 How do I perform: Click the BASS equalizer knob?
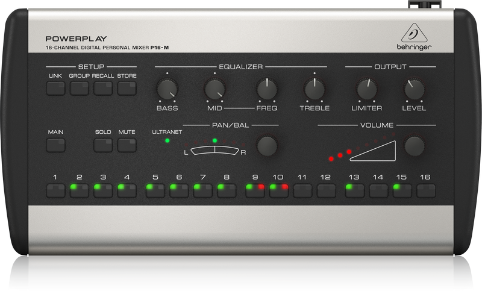167,89
